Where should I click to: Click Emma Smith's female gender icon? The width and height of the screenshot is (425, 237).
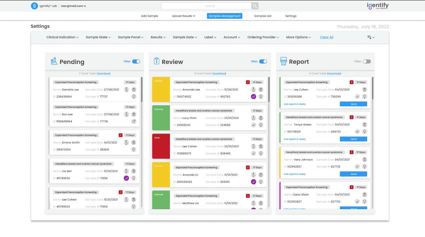[134, 149]
